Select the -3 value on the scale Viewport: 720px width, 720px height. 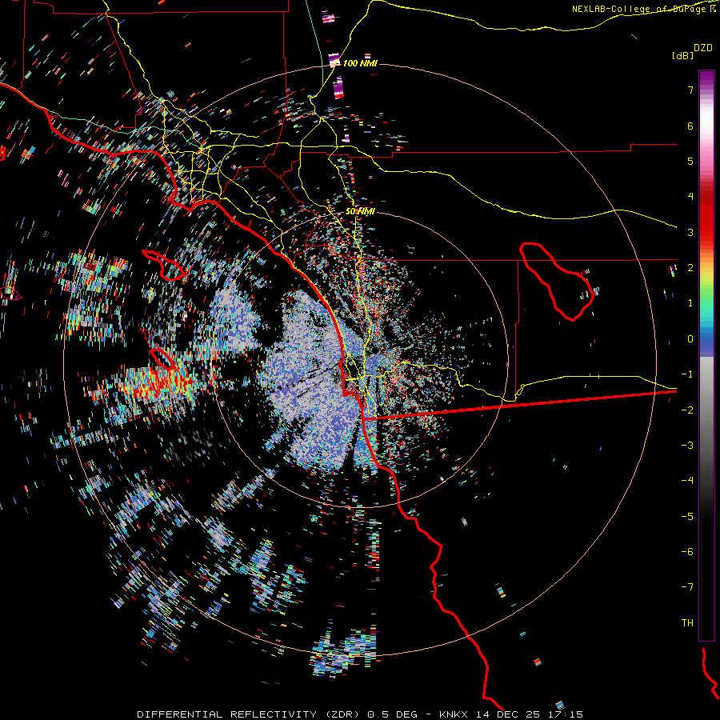click(x=687, y=446)
